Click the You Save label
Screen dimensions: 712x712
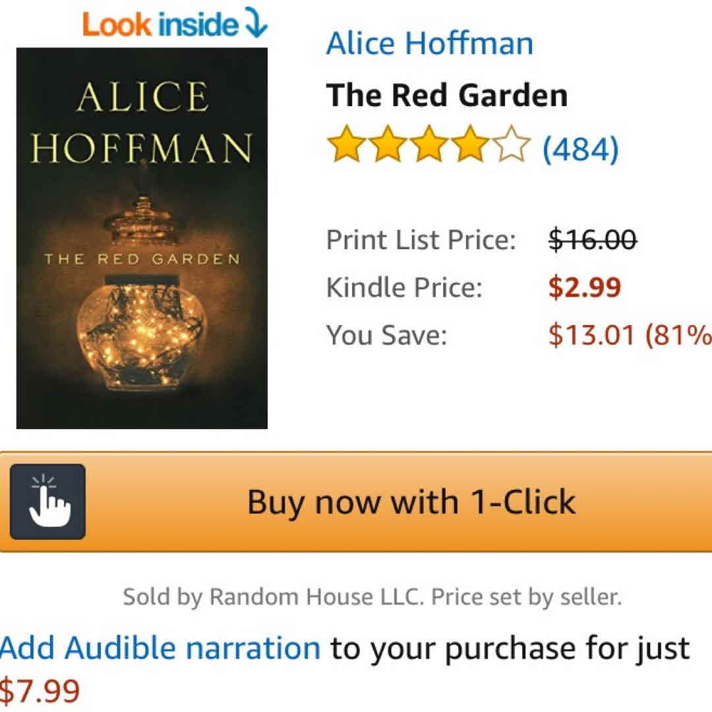point(386,335)
